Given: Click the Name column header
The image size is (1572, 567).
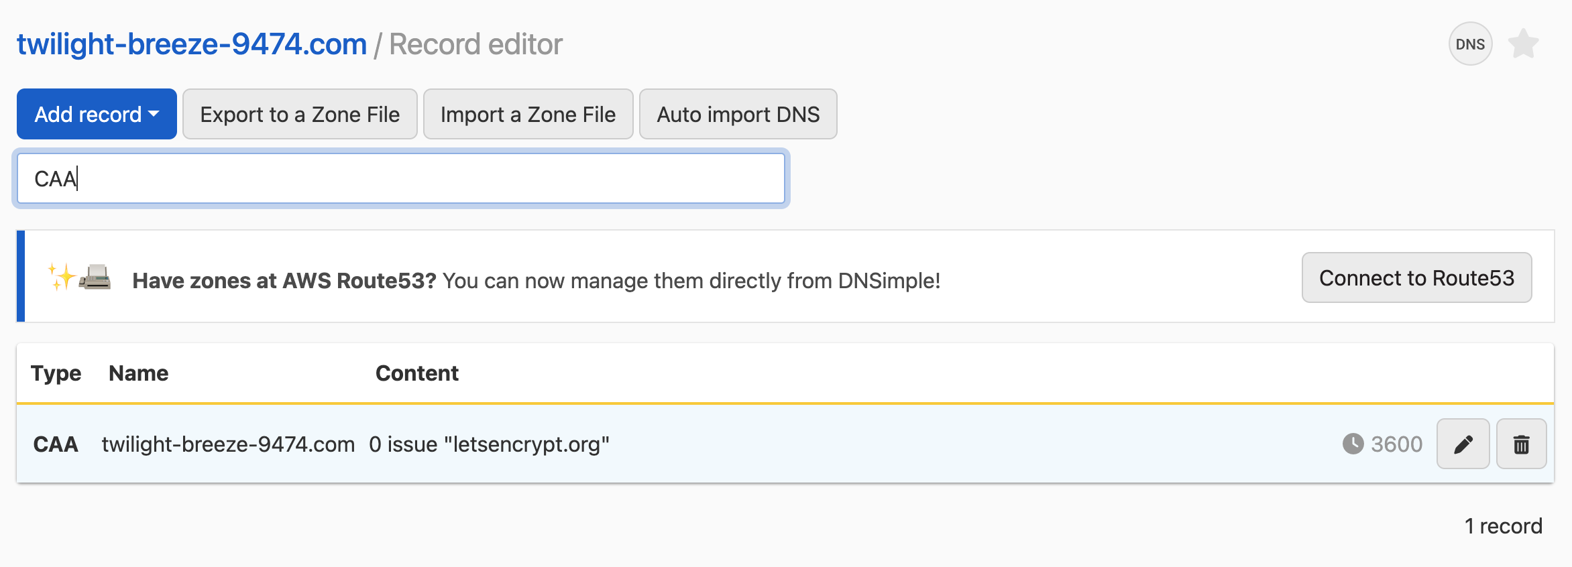Looking at the screenshot, I should point(138,373).
